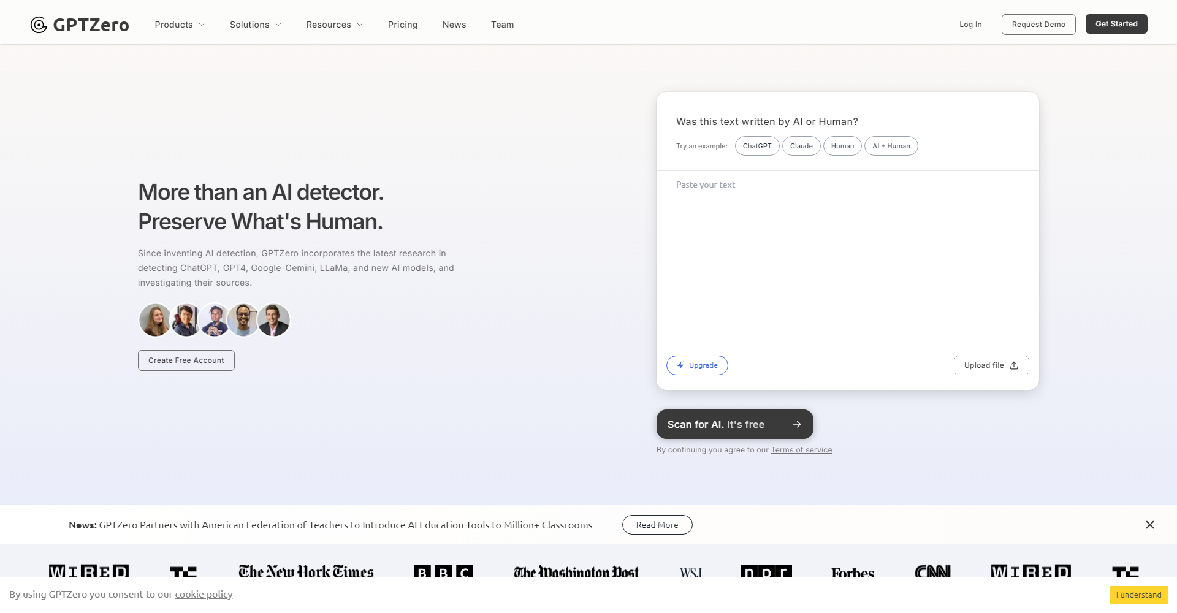Open the Pricing page
The height and width of the screenshot is (613, 1177).
coord(403,25)
